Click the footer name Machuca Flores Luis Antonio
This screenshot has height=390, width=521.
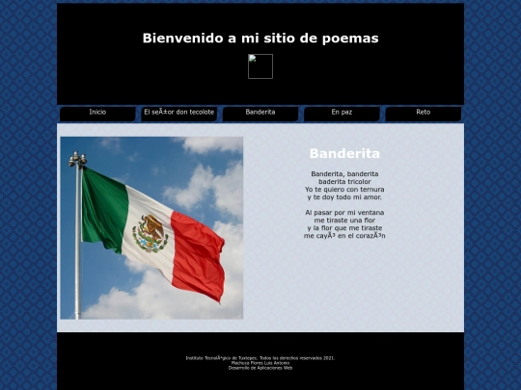pos(260,363)
